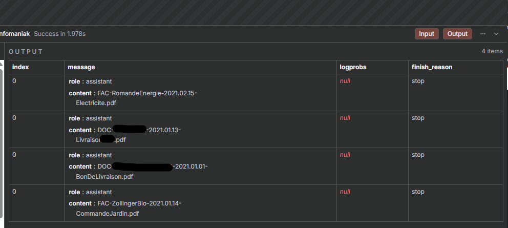Click the null logprobs value in last row

[345, 192]
